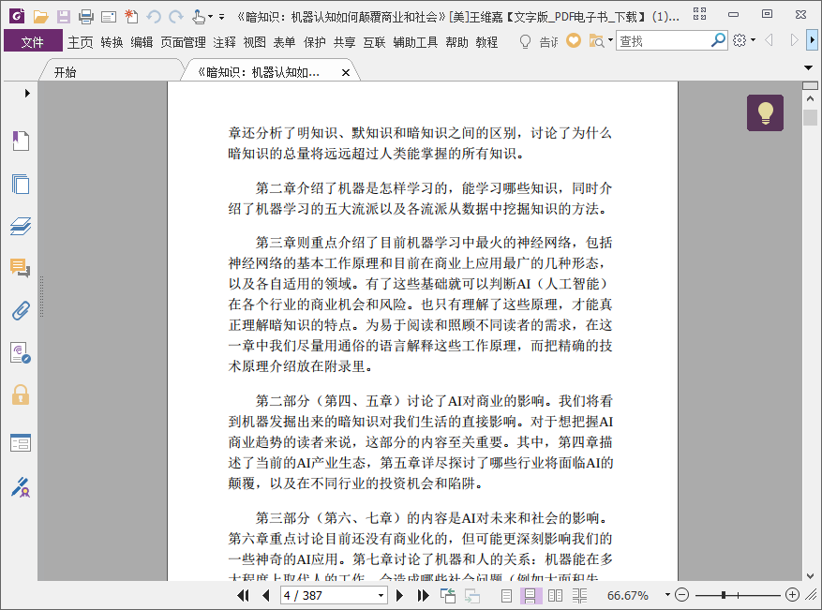
Task: Open the 文件 menu
Action: [x=33, y=41]
